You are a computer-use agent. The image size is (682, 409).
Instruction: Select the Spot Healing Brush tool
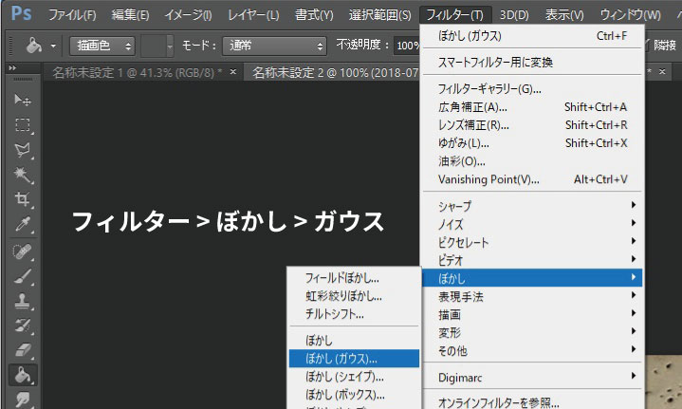click(x=22, y=251)
